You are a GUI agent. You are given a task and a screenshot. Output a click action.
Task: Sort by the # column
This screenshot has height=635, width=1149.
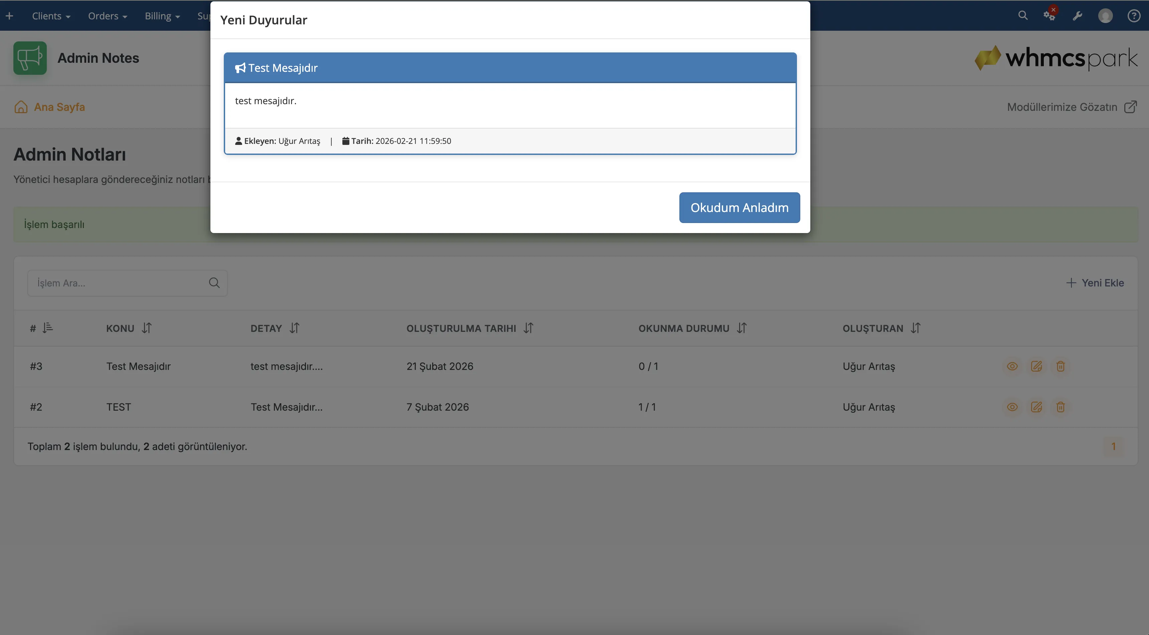point(41,328)
